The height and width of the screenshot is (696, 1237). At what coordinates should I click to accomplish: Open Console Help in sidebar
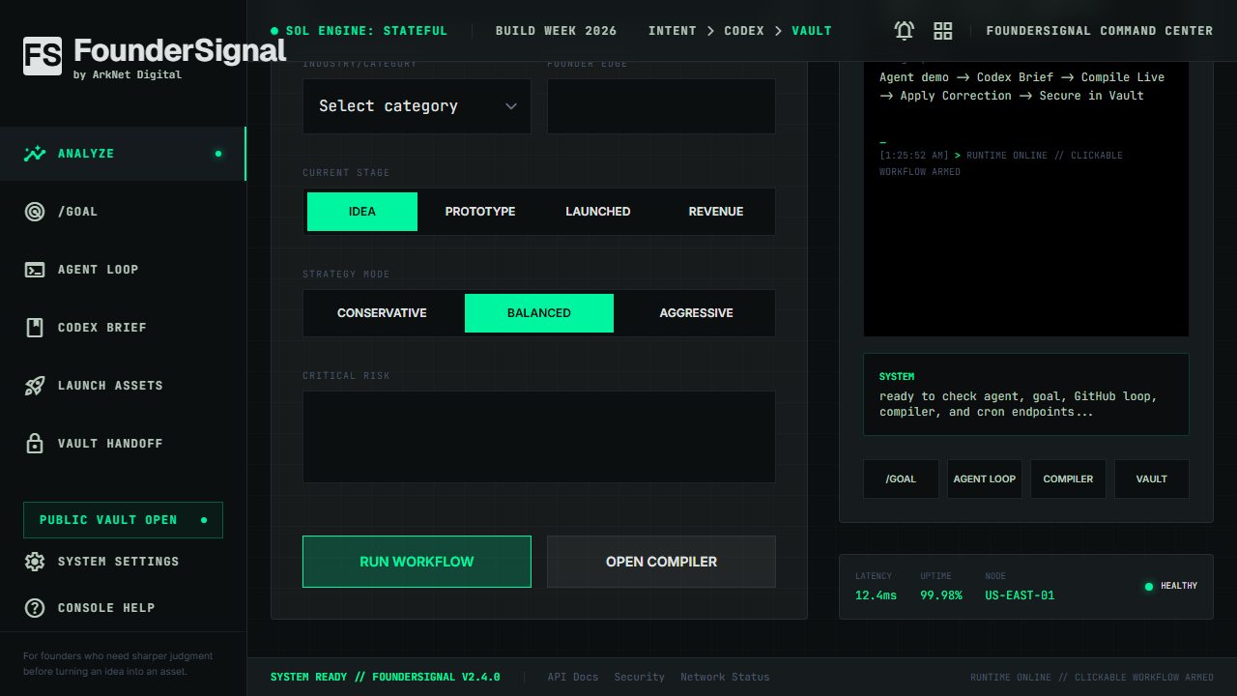click(123, 608)
